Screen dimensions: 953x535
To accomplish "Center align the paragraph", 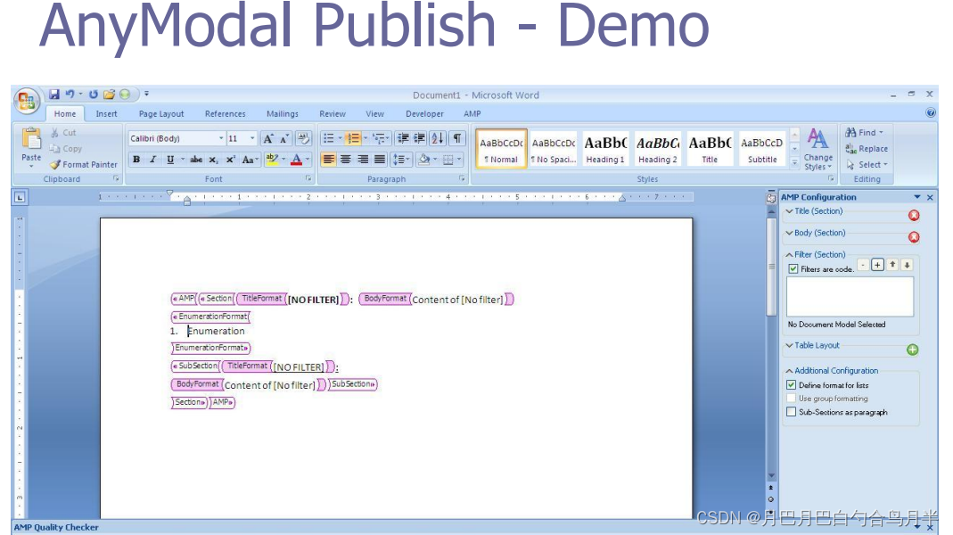I will 345,160.
